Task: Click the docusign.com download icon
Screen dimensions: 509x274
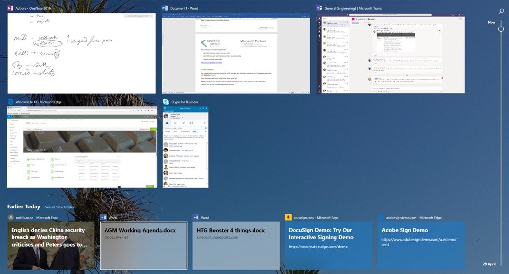Action: (x=288, y=218)
